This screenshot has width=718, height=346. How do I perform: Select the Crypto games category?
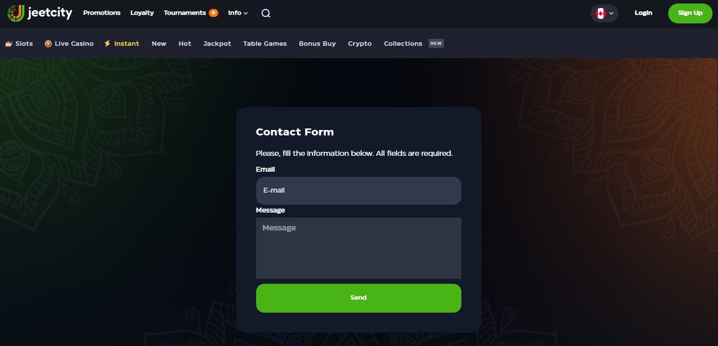point(360,44)
